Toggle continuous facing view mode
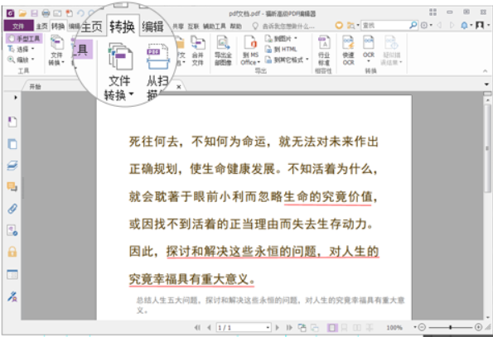493x337 pixels. tap(370, 328)
